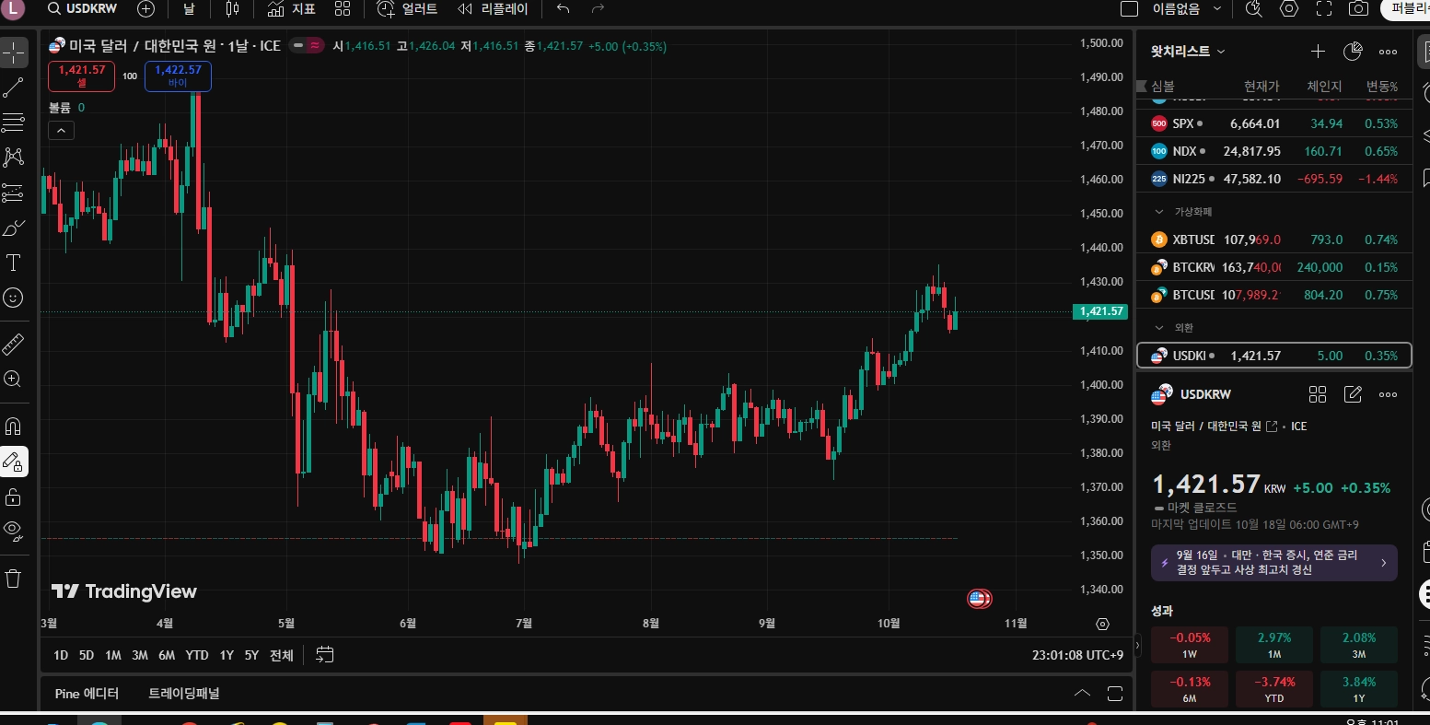Image resolution: width=1430 pixels, height=725 pixels.
Task: Click the blue 1,422.57 buy button
Action: [x=178, y=76]
